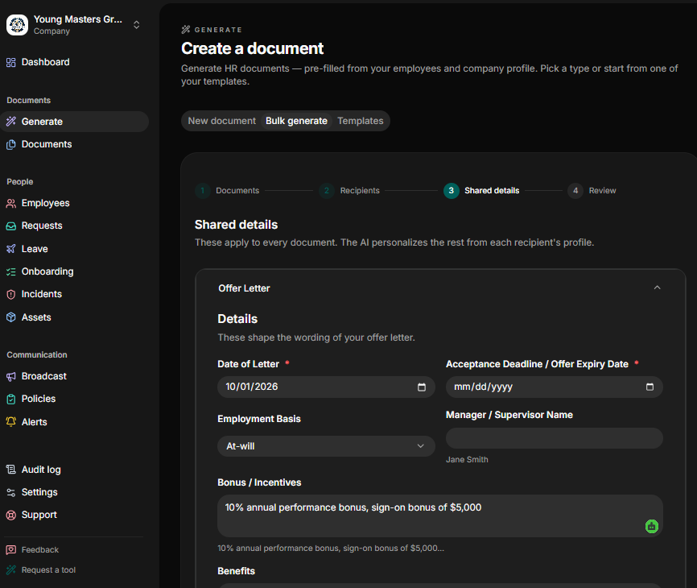Click the Documents copy icon in sidebar
Screen dimensions: 697x588
click(x=11, y=144)
